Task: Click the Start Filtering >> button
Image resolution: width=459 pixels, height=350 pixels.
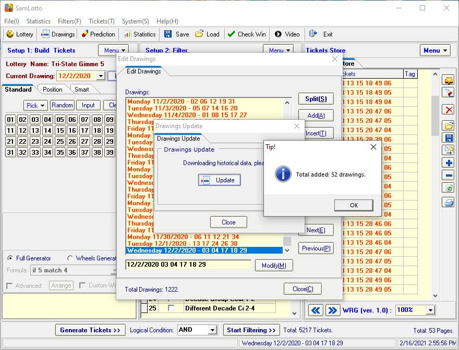Action: click(x=251, y=330)
